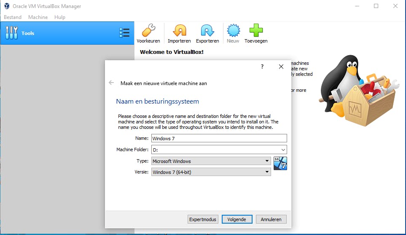Click the Importeren toolbar icon

[x=179, y=30]
